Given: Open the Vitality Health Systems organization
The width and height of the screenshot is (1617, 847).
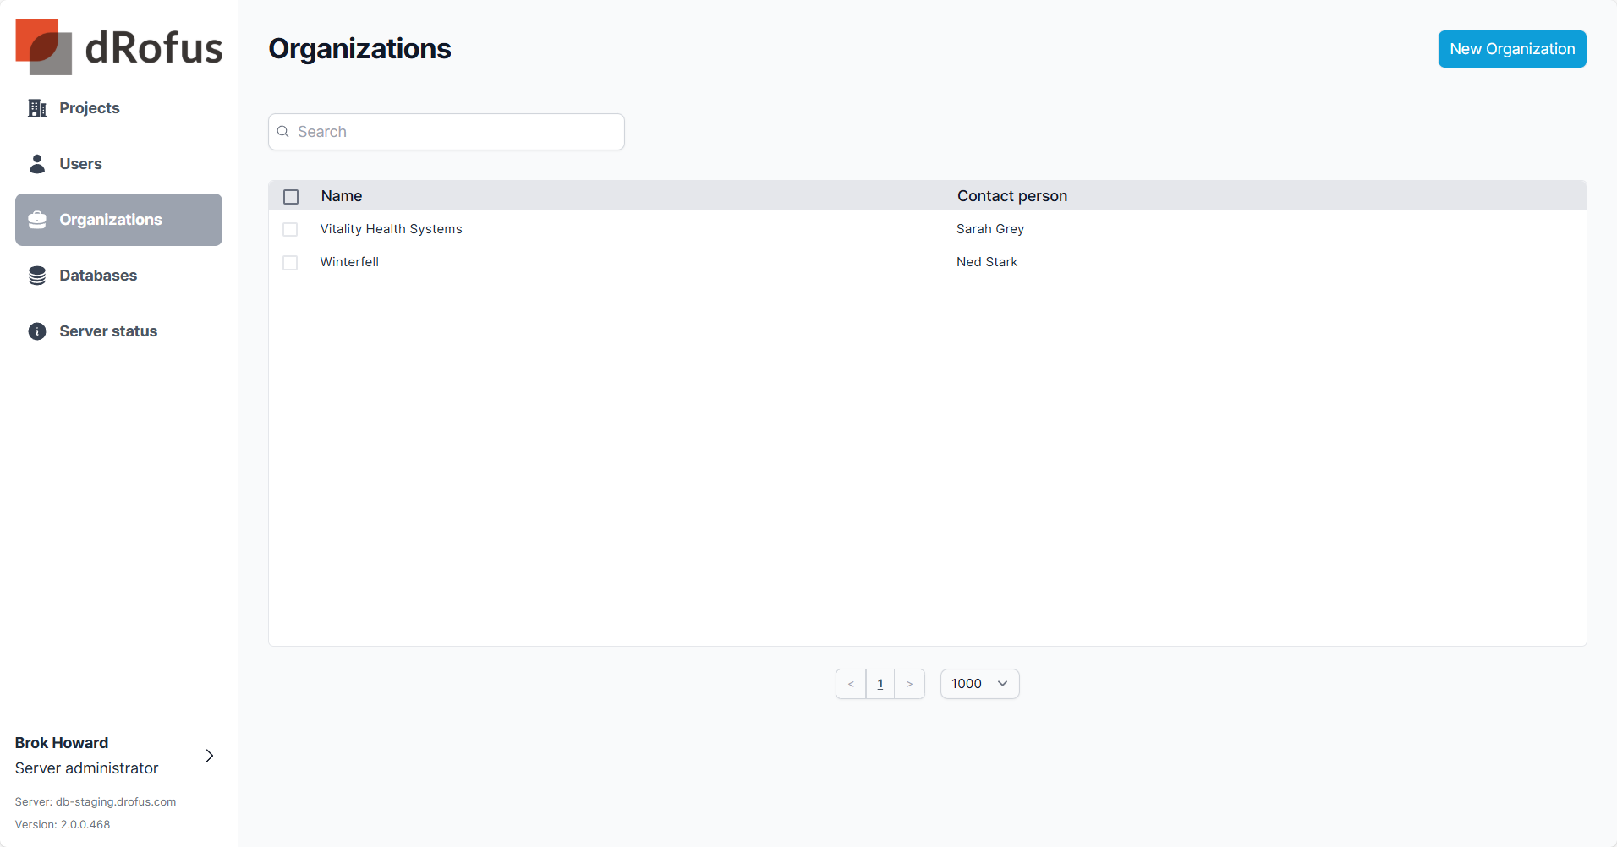Looking at the screenshot, I should click(x=391, y=229).
